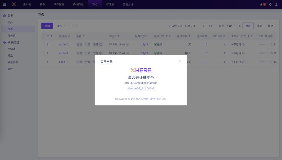The width and height of the screenshot is (282, 160).
Task: Open the table filter funnel icon
Action: point(77,26)
